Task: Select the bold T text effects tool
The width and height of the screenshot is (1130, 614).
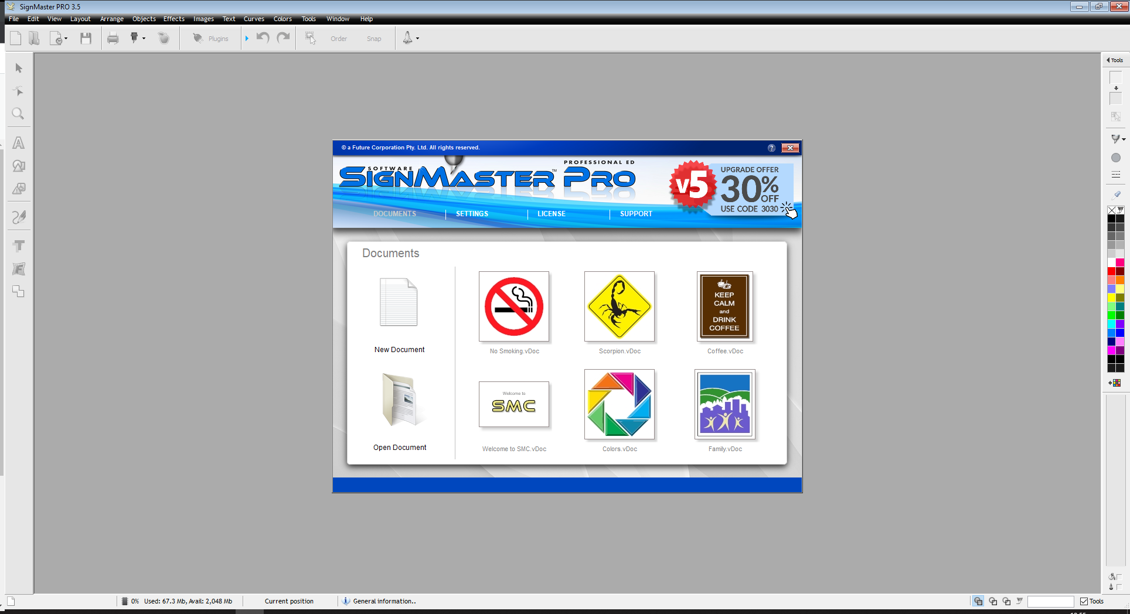Action: pyautogui.click(x=19, y=246)
